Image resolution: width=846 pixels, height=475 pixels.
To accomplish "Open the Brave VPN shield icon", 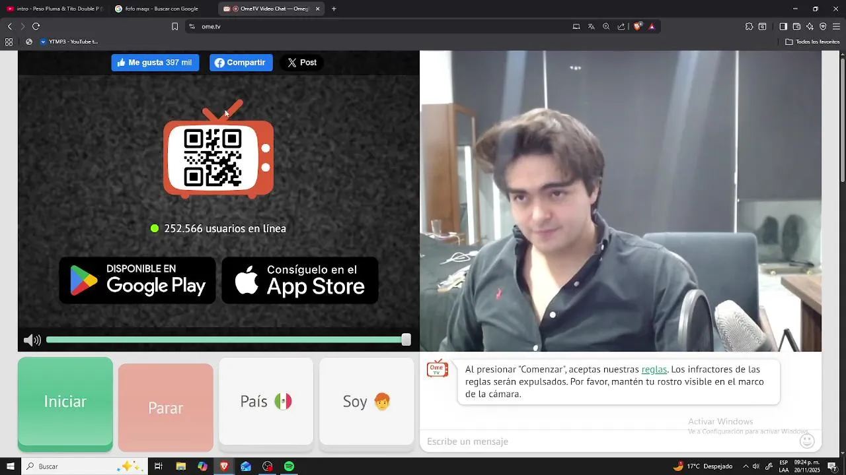I will [x=823, y=26].
